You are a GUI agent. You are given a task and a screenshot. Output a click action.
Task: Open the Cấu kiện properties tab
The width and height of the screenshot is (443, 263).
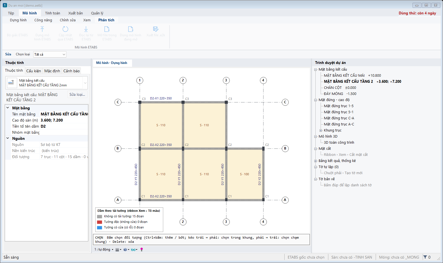[34, 71]
